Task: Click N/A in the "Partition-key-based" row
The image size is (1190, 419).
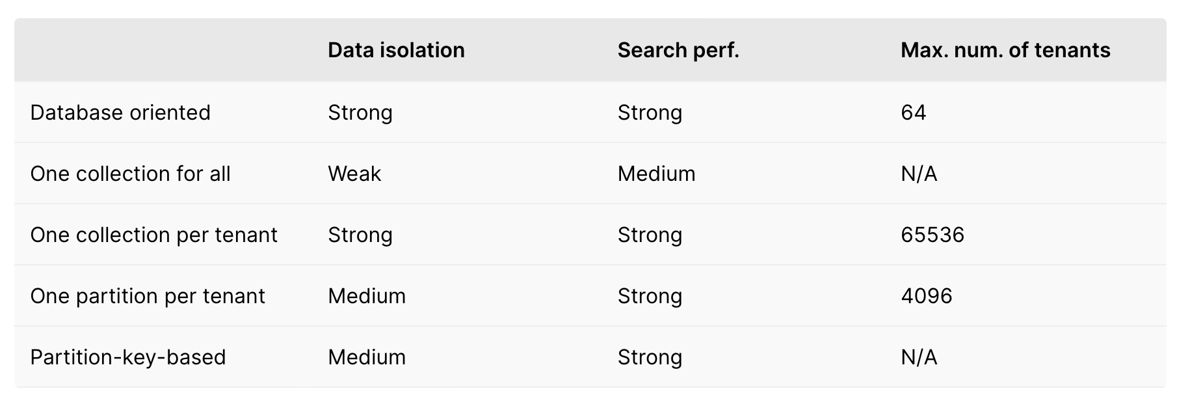Action: click(x=919, y=357)
